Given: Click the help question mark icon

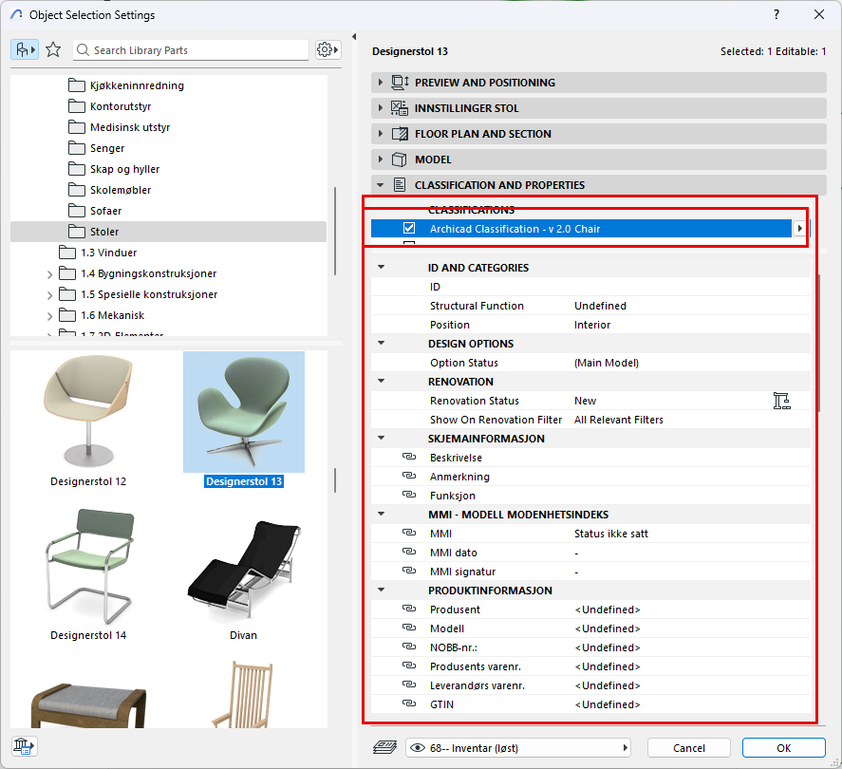Looking at the screenshot, I should point(776,15).
